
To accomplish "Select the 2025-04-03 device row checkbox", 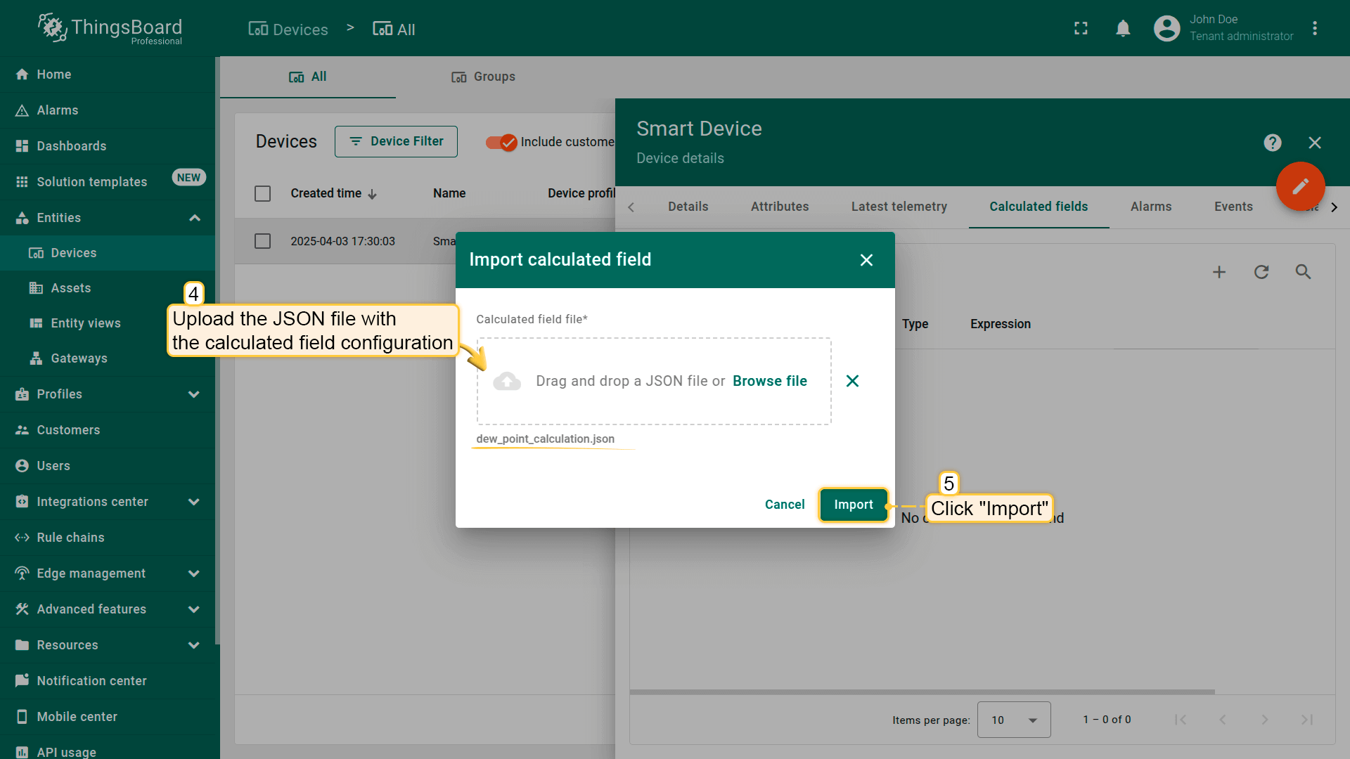I will point(262,241).
